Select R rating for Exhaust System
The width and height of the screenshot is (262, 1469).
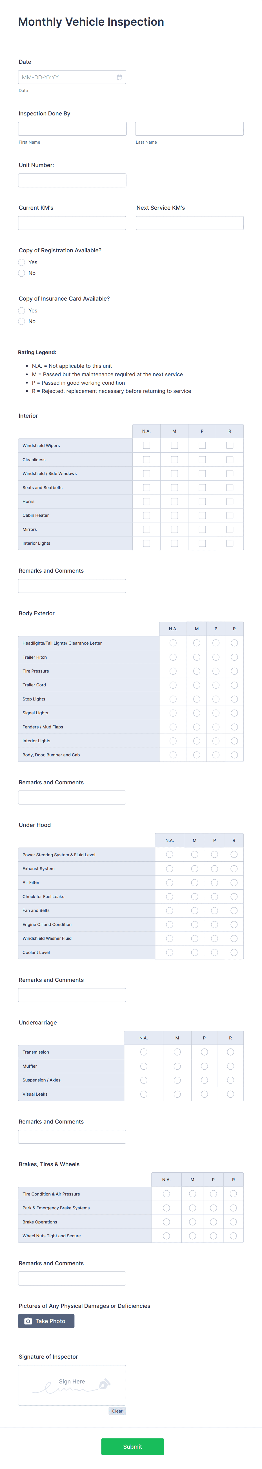click(x=234, y=868)
